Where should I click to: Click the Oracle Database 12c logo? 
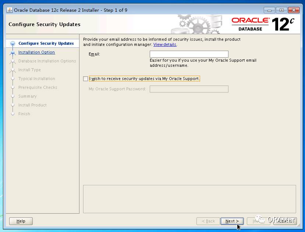(x=263, y=24)
